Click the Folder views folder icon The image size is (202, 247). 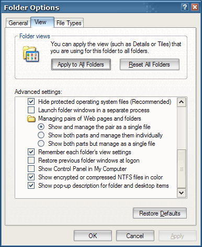point(31,54)
